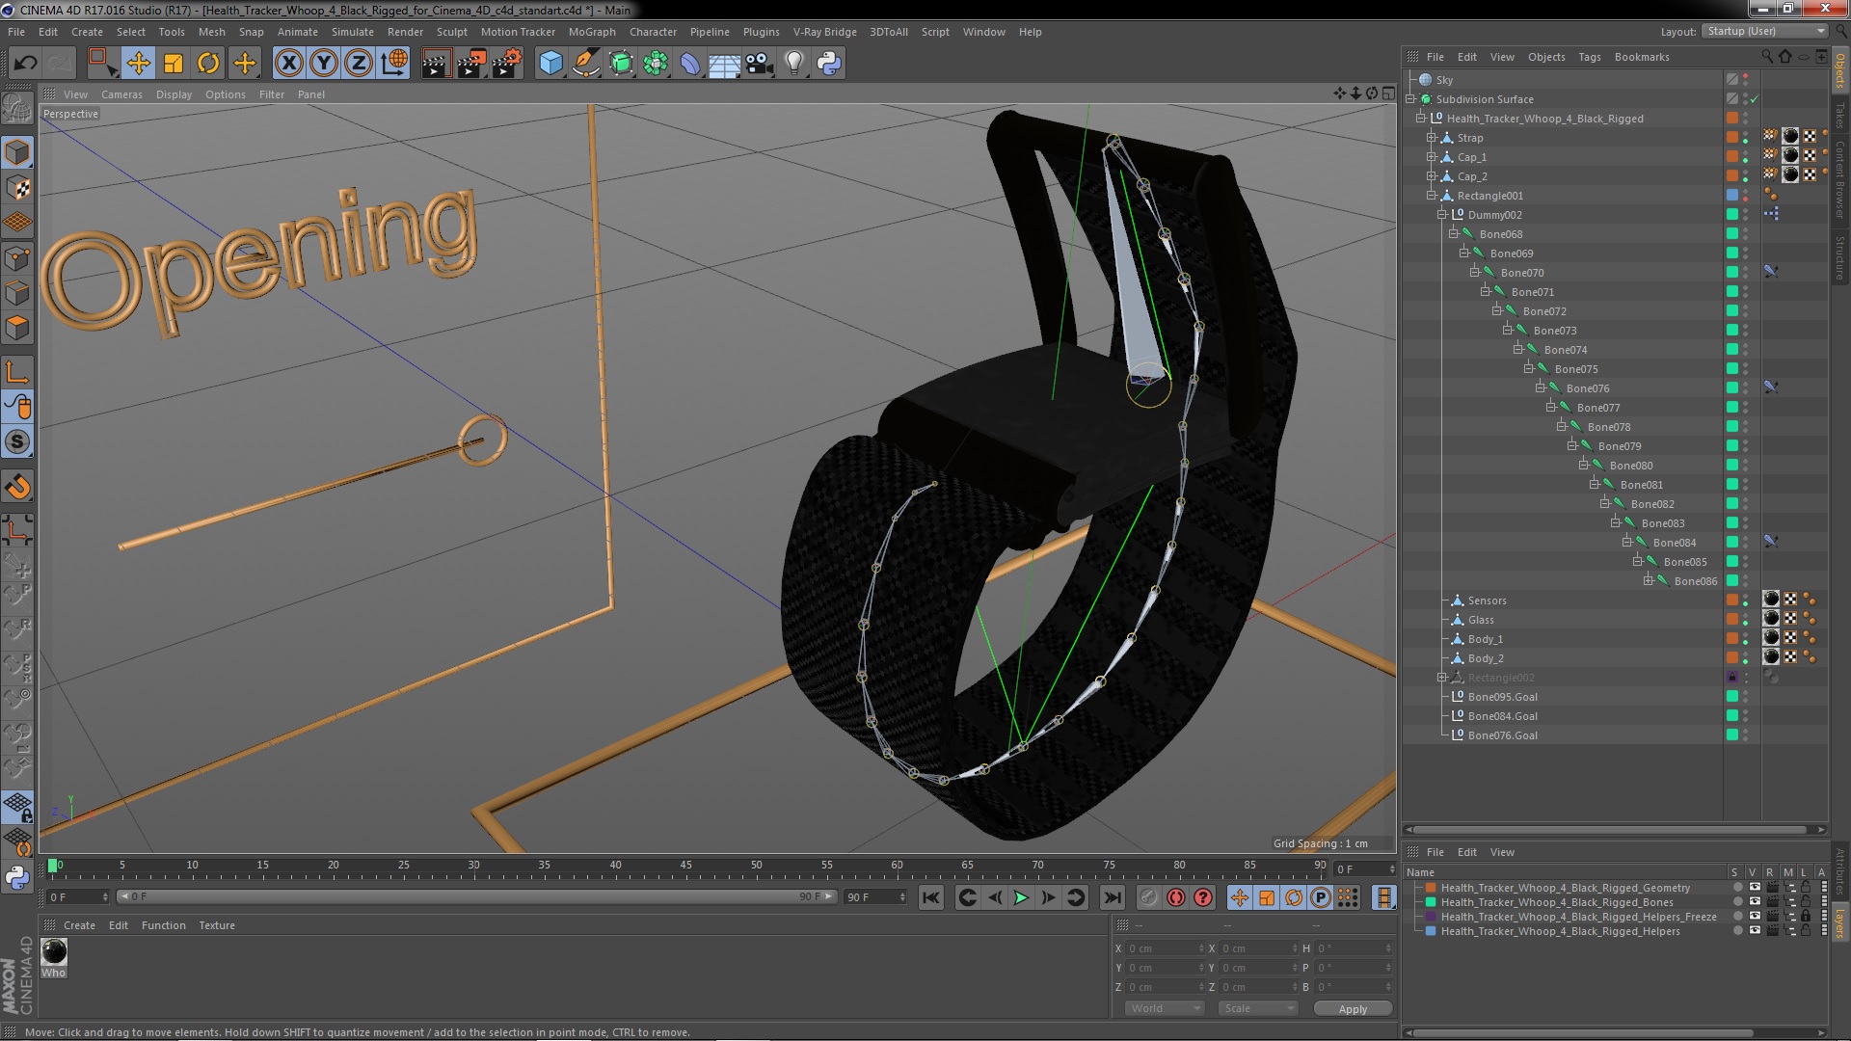Go to end of animation
The height and width of the screenshot is (1041, 1851).
1112,898
